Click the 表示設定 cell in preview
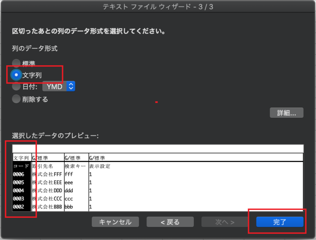This screenshot has width=316, height=240. [x=100, y=166]
